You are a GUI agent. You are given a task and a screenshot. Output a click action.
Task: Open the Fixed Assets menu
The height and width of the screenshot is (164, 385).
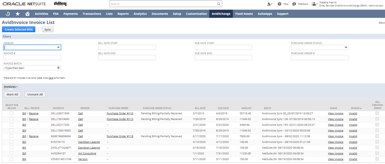click(244, 14)
